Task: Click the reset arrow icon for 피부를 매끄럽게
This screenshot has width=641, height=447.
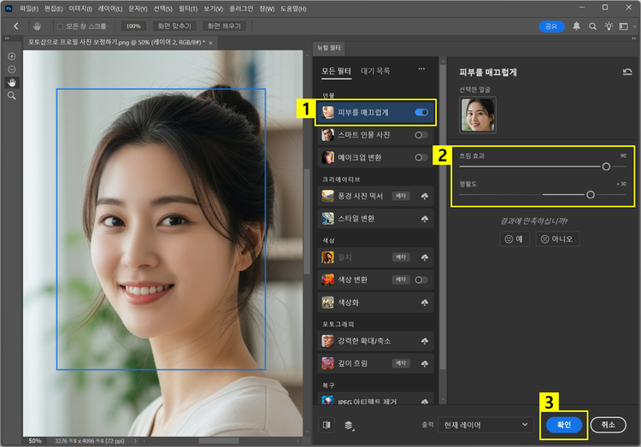Action: point(627,73)
